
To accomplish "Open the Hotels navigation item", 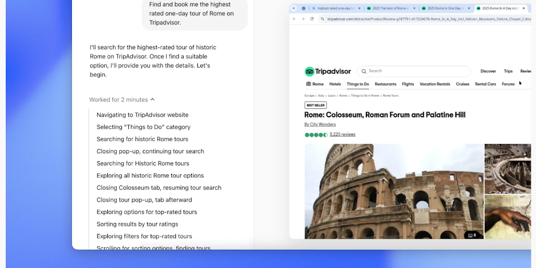I will (335, 84).
